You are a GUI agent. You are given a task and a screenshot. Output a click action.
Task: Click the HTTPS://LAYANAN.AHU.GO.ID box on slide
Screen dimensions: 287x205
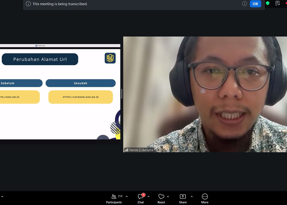click(x=81, y=97)
